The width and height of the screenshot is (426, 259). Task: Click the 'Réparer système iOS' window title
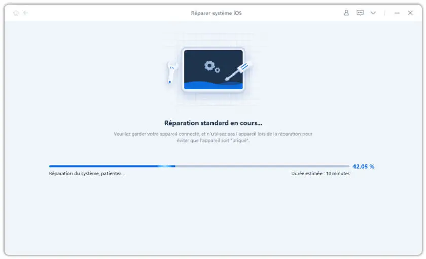(x=216, y=13)
